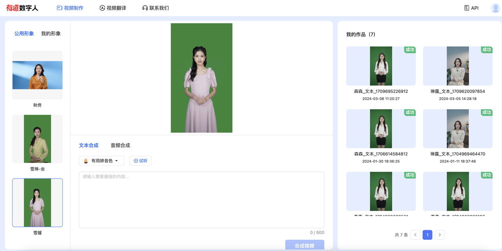Click the broadcast content text input area
This screenshot has height=251, width=502.
coord(201,200)
